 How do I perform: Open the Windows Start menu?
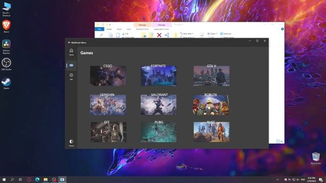point(4,179)
